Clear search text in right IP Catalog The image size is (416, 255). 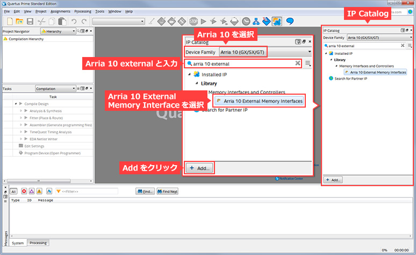click(x=403, y=45)
